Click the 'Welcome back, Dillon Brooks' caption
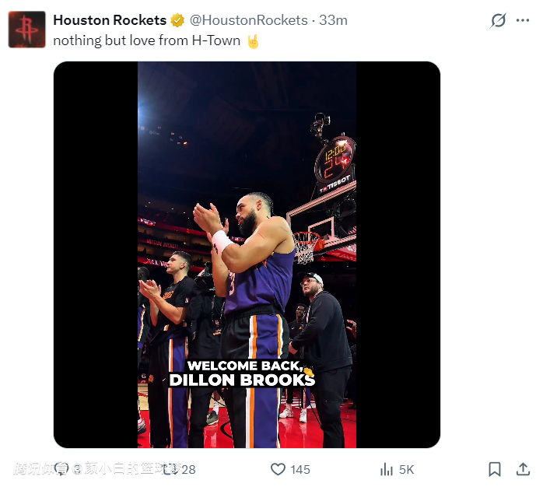Image resolution: width=543 pixels, height=487 pixels. pyautogui.click(x=242, y=373)
